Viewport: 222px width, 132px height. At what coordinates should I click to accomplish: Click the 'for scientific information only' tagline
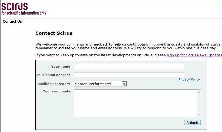pos(24,13)
